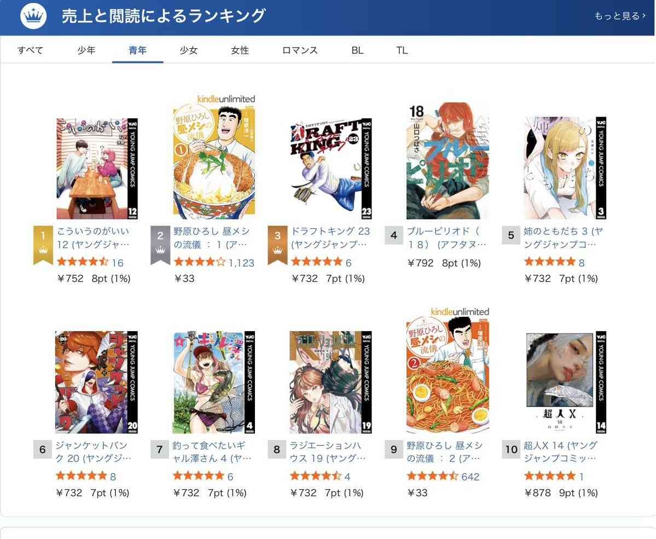The width and height of the screenshot is (656, 539).
Task: Select the ロマンス category tab
Action: [300, 50]
